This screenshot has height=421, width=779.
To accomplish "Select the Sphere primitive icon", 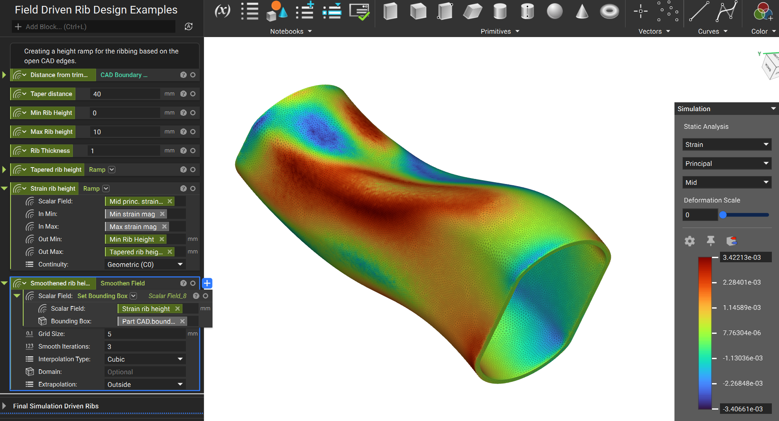I will point(554,11).
